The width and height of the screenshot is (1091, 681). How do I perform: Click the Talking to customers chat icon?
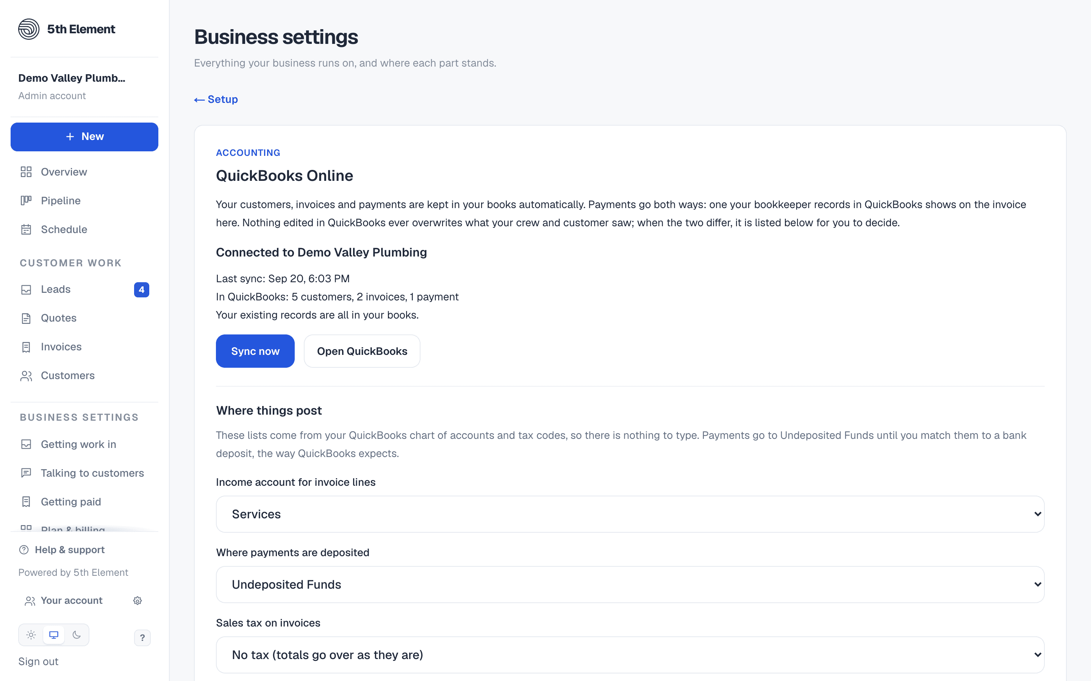pyautogui.click(x=26, y=473)
